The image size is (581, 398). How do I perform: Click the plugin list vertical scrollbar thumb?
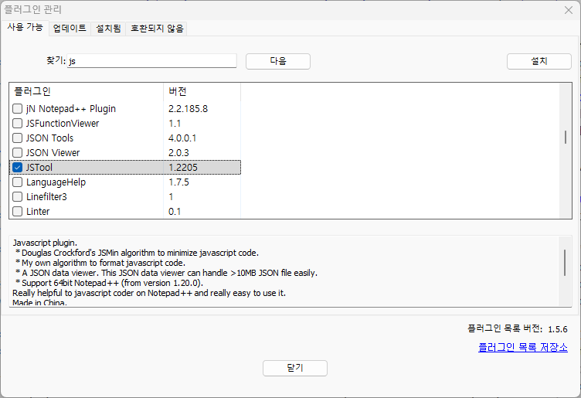click(x=565, y=137)
